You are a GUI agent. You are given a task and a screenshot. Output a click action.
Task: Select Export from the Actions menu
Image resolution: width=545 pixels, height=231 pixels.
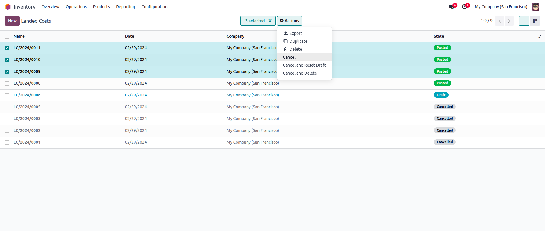296,33
